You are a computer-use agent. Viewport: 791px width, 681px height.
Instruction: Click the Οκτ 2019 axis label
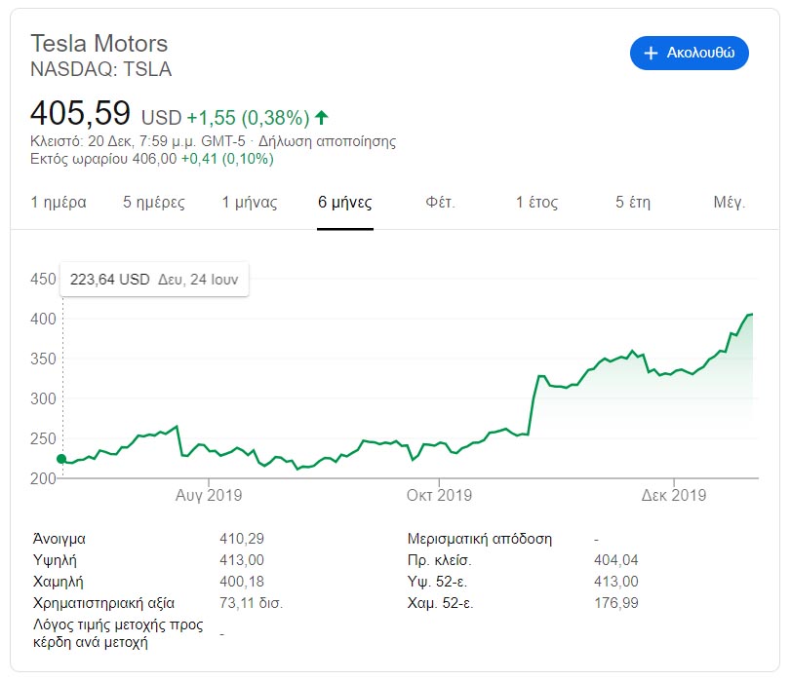point(439,495)
